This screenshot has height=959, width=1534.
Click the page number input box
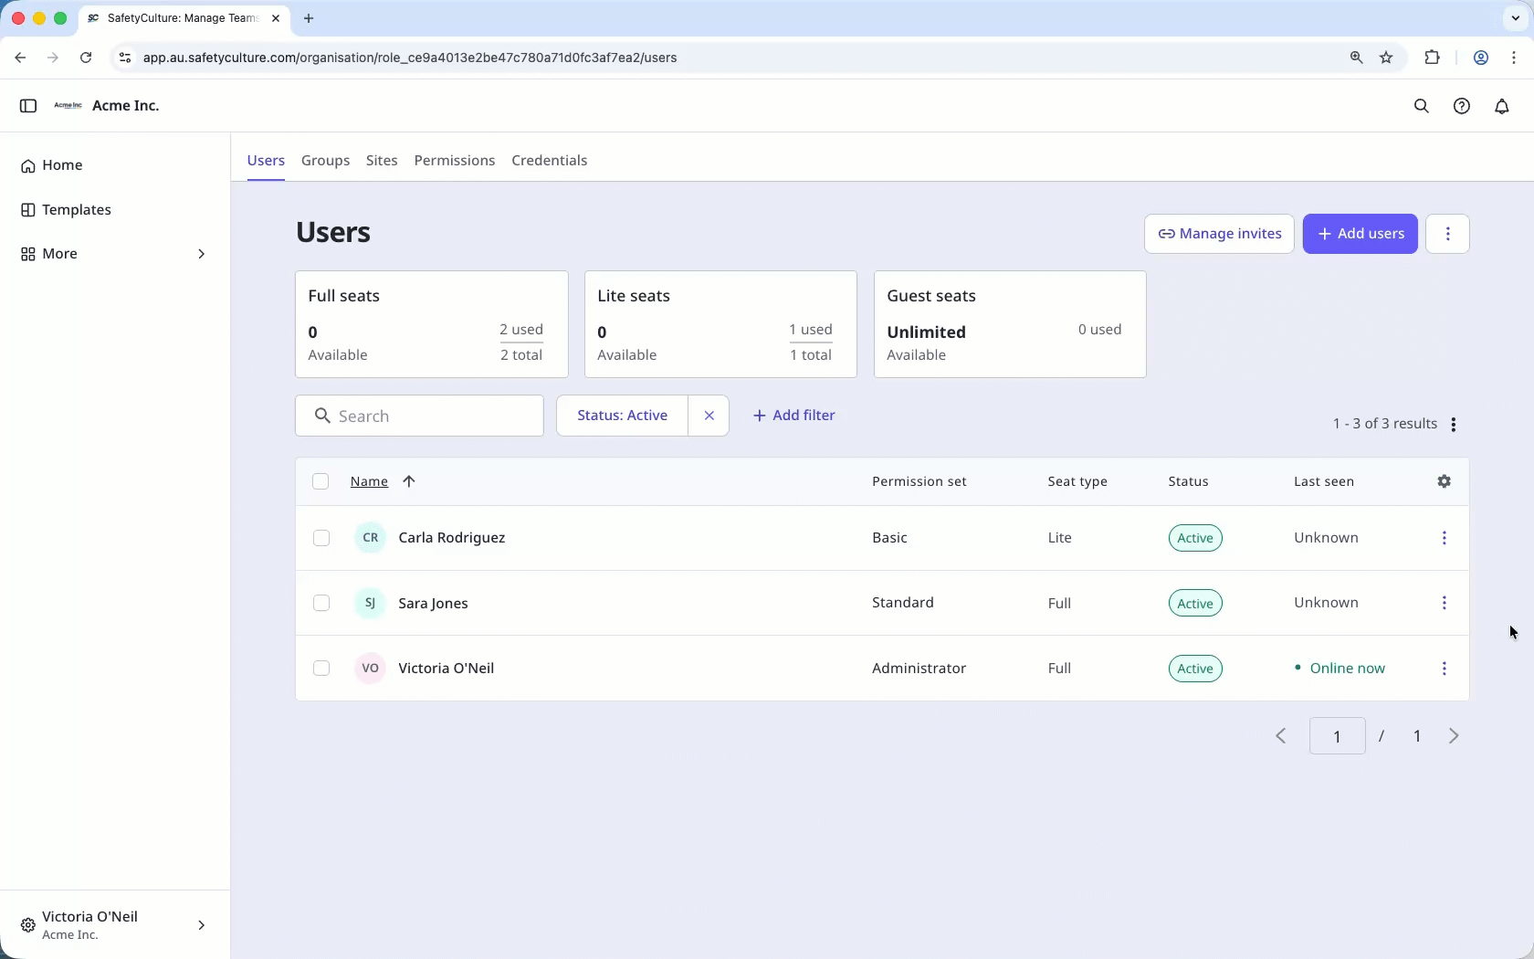(x=1337, y=736)
